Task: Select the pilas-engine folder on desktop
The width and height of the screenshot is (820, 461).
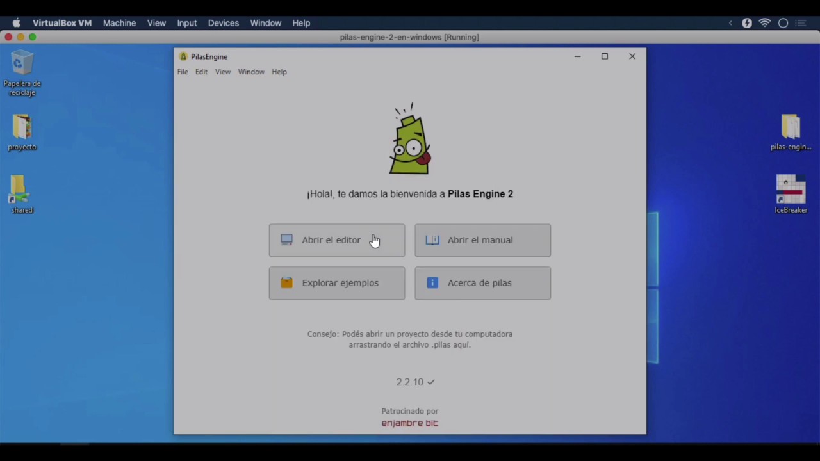Action: coord(791,133)
